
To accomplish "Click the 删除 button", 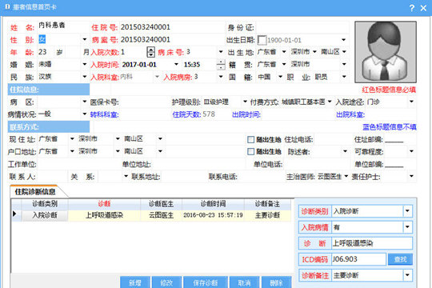I will (x=276, y=282).
